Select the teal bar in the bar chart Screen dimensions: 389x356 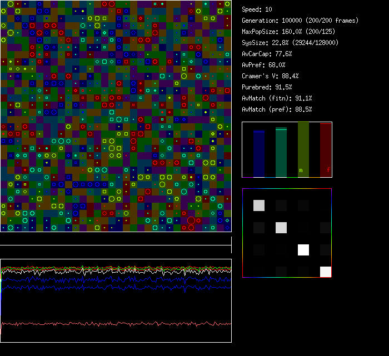coord(281,152)
